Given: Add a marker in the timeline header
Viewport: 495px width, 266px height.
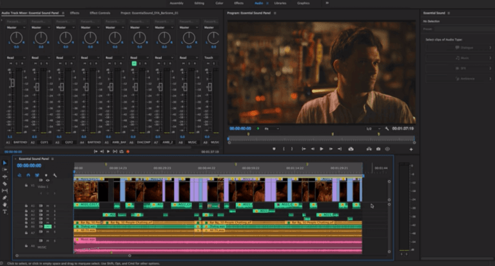Looking at the screenshot, I should (x=46, y=175).
